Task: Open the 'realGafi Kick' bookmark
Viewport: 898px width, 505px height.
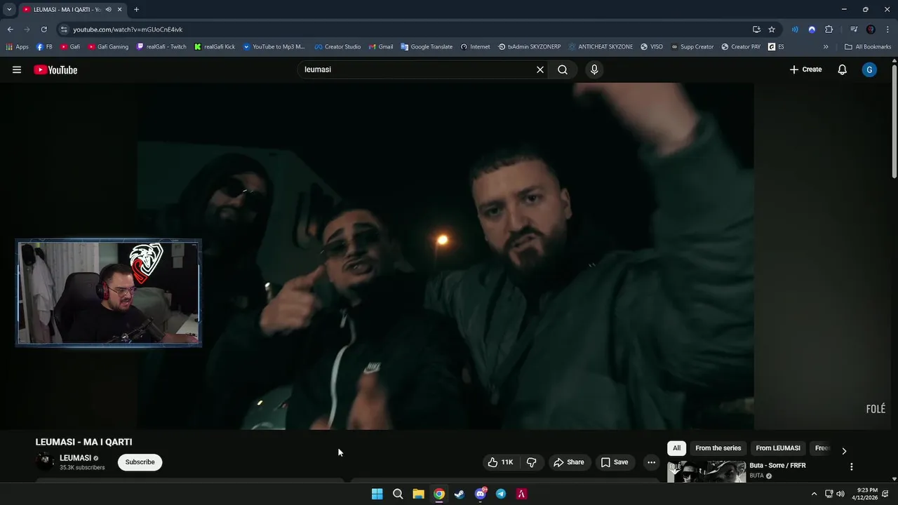Action: (x=215, y=47)
